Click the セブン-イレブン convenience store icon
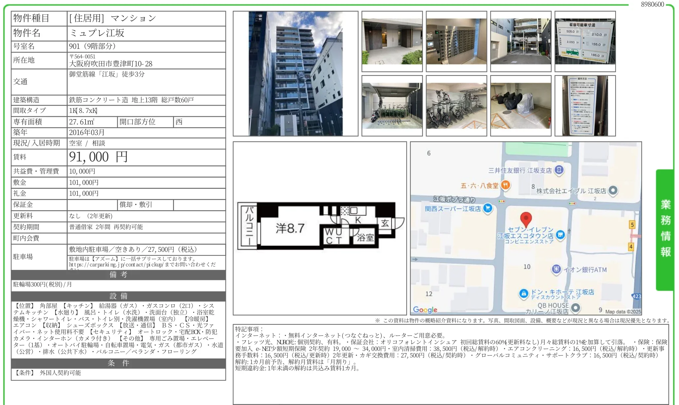 (x=560, y=235)
